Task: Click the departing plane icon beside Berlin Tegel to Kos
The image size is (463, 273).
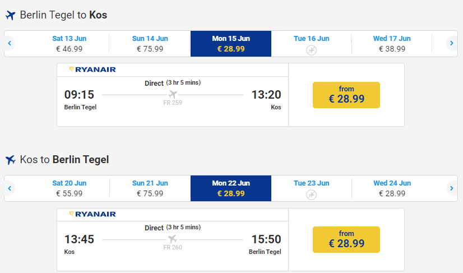Action: click(x=10, y=15)
